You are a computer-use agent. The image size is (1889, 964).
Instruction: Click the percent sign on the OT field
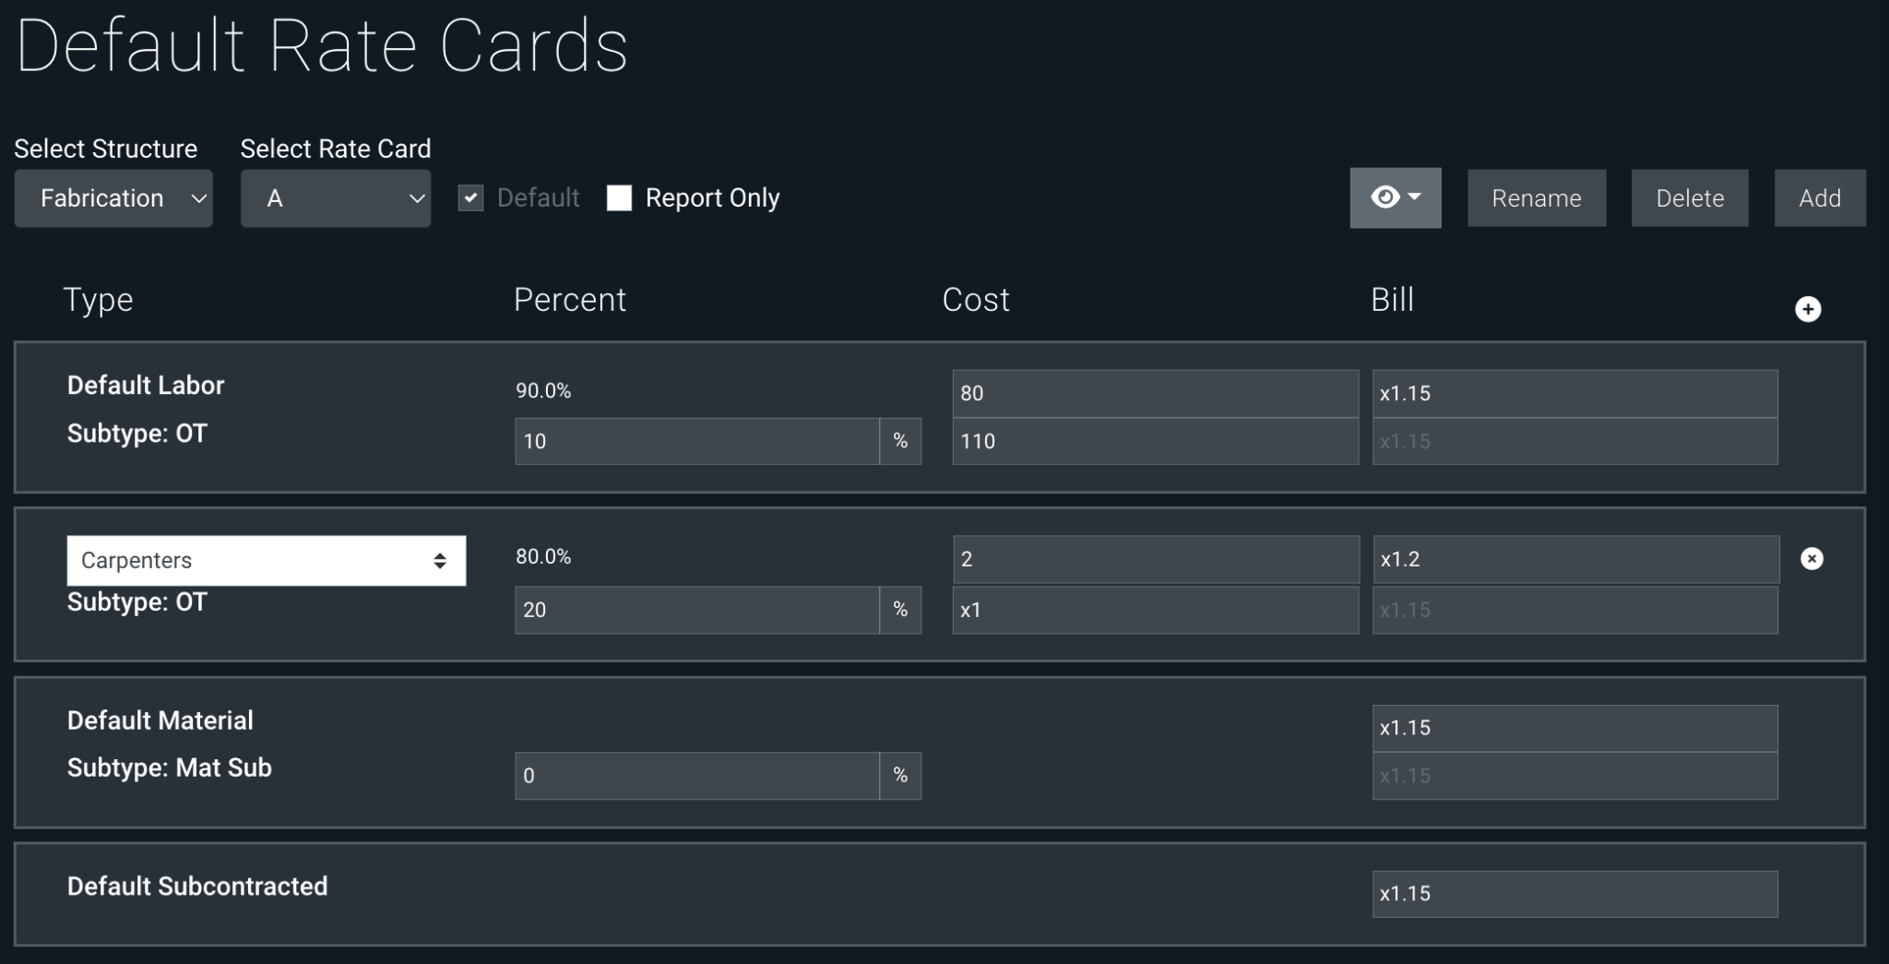[900, 441]
